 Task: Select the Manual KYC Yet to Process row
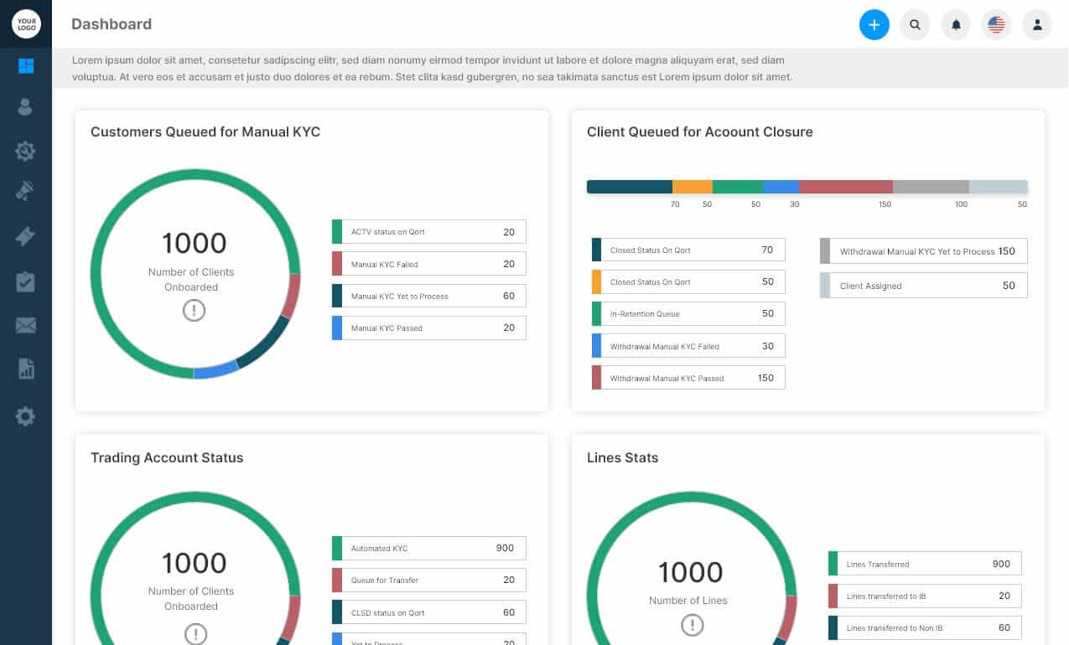[429, 296]
